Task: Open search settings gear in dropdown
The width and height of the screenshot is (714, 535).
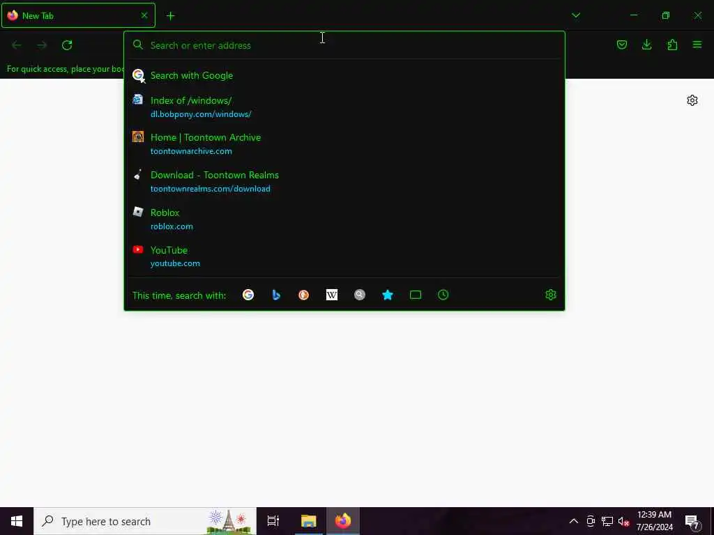Action: (x=551, y=295)
